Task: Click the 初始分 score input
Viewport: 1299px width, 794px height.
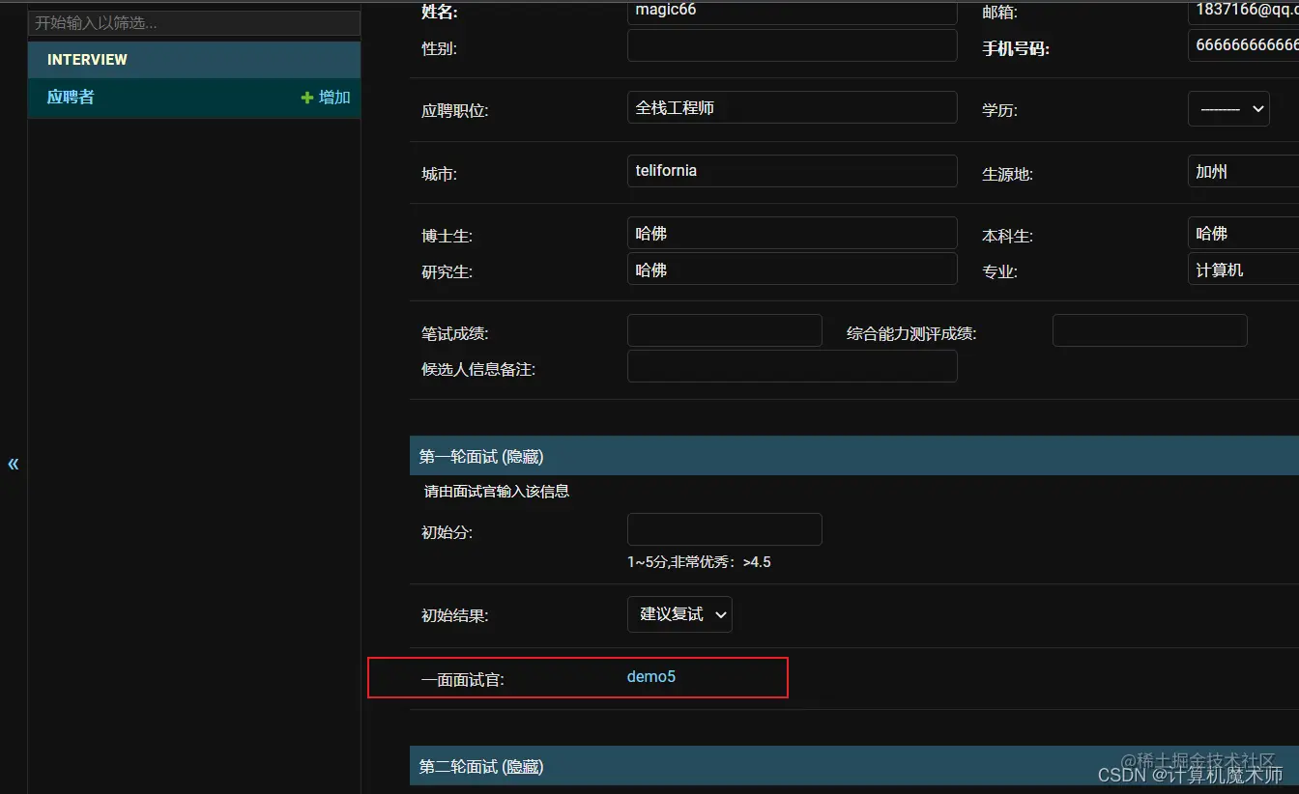Action: tap(724, 528)
